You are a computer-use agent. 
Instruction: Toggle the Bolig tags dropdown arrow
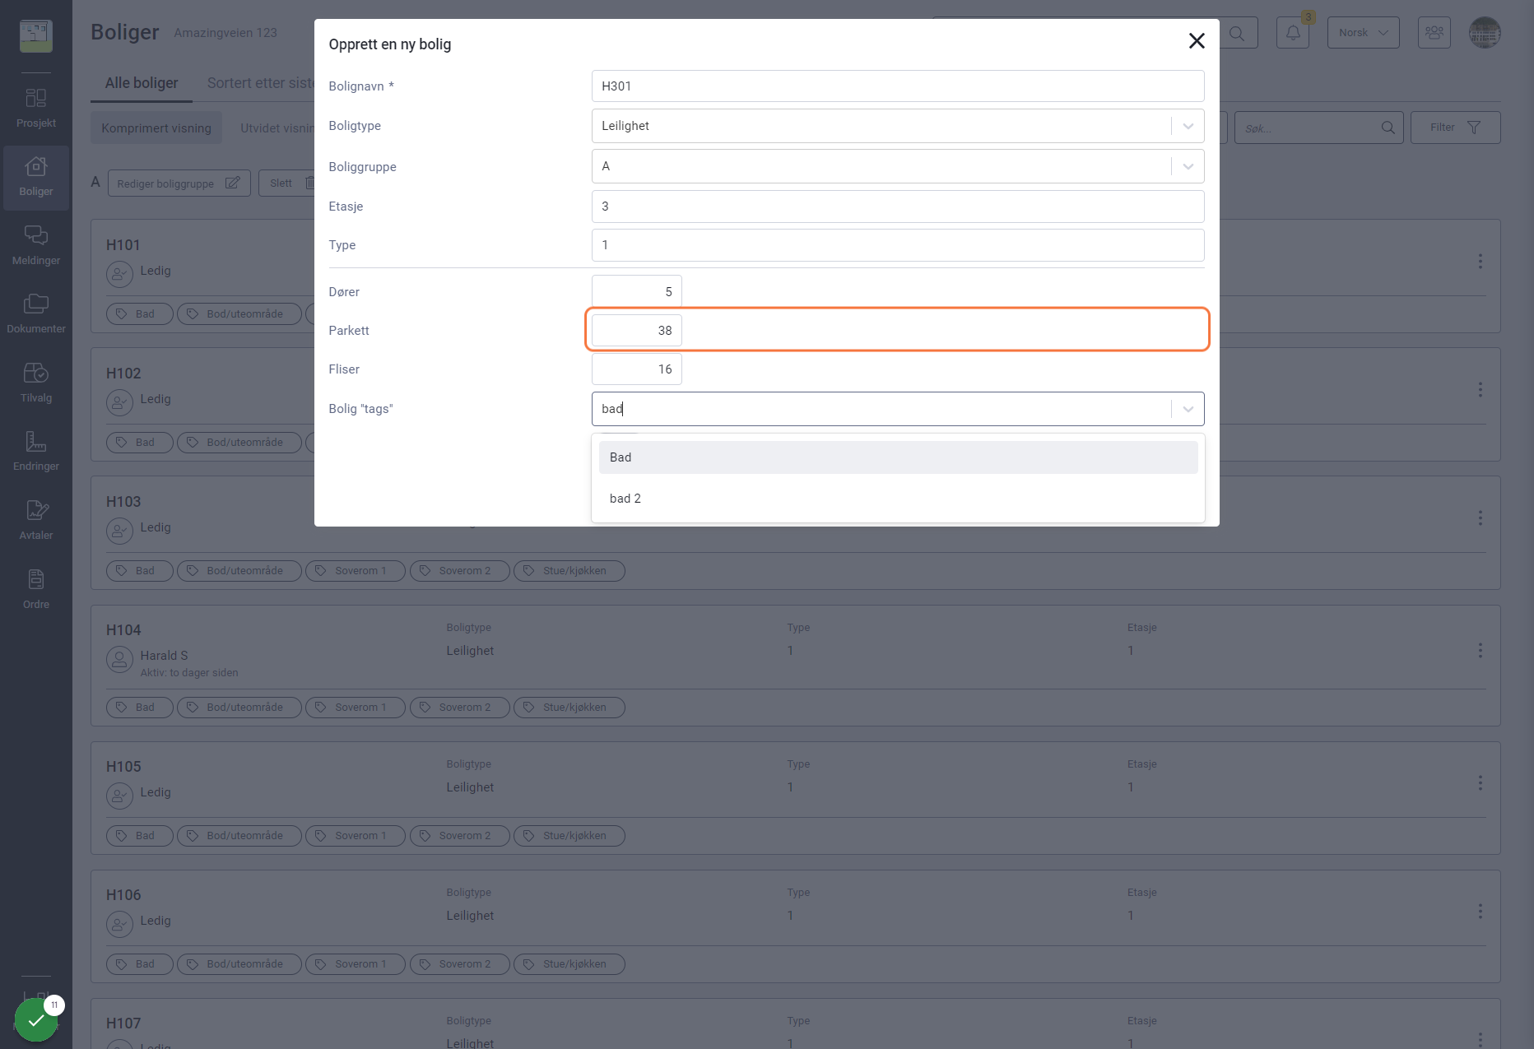point(1188,409)
